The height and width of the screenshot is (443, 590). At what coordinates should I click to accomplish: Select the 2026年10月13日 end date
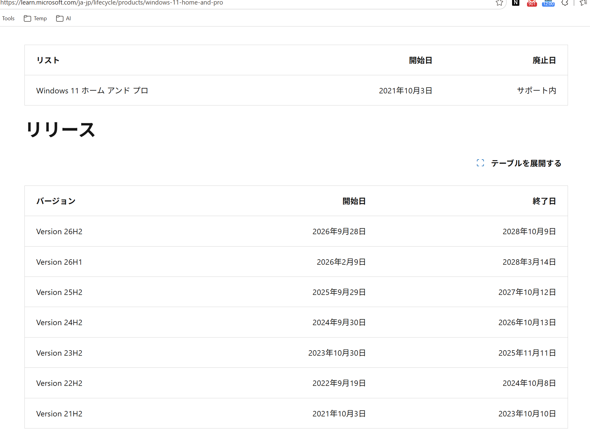pos(527,322)
